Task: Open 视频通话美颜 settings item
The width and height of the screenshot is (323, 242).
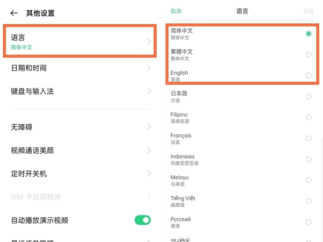Action: [x=81, y=151]
